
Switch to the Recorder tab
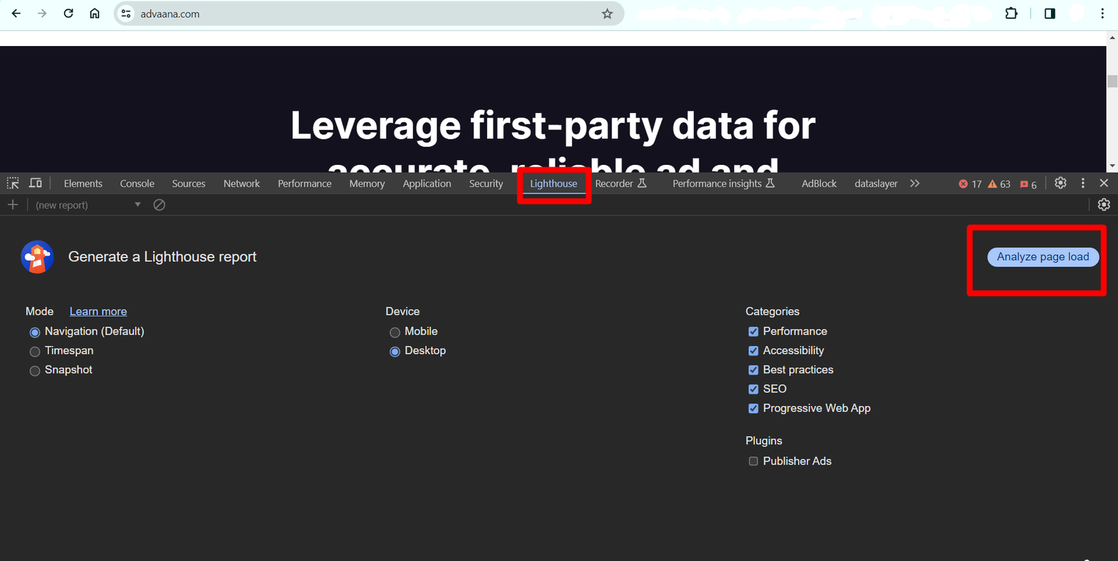[x=620, y=184]
